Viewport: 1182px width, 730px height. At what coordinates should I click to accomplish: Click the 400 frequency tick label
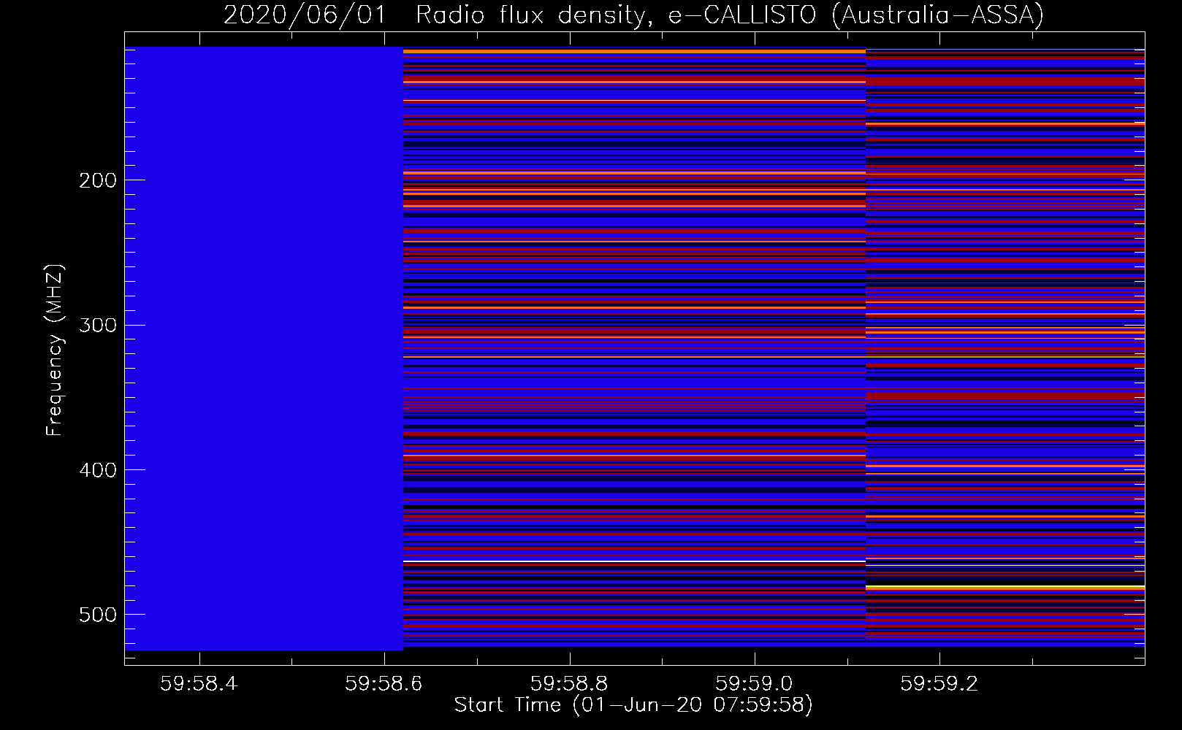point(97,470)
